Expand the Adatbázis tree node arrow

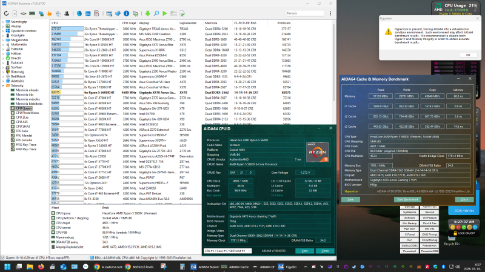click(3, 81)
